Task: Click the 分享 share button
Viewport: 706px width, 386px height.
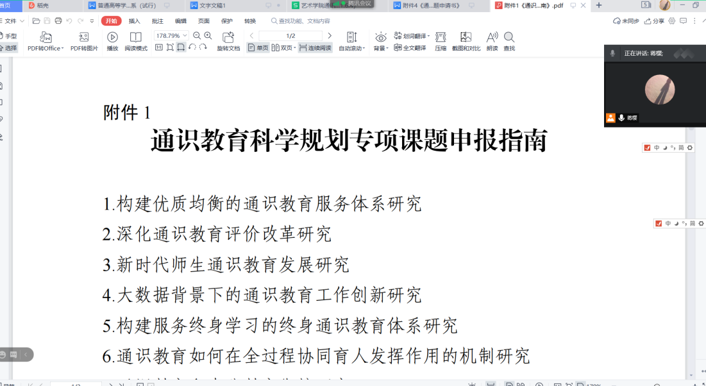Action: pos(654,21)
